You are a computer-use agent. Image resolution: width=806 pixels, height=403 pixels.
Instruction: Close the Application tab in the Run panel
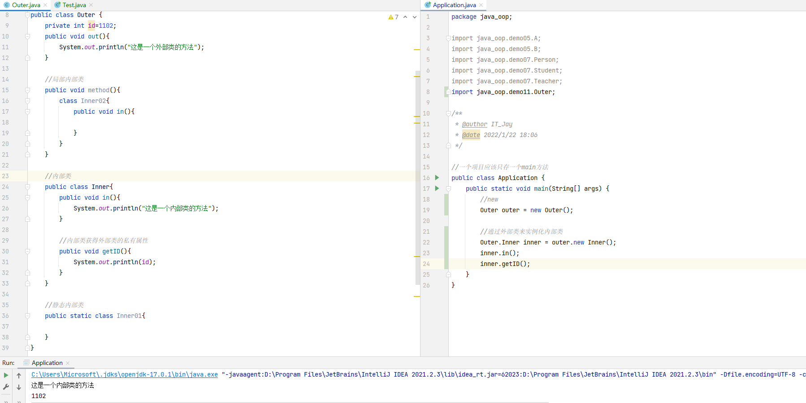click(x=68, y=363)
